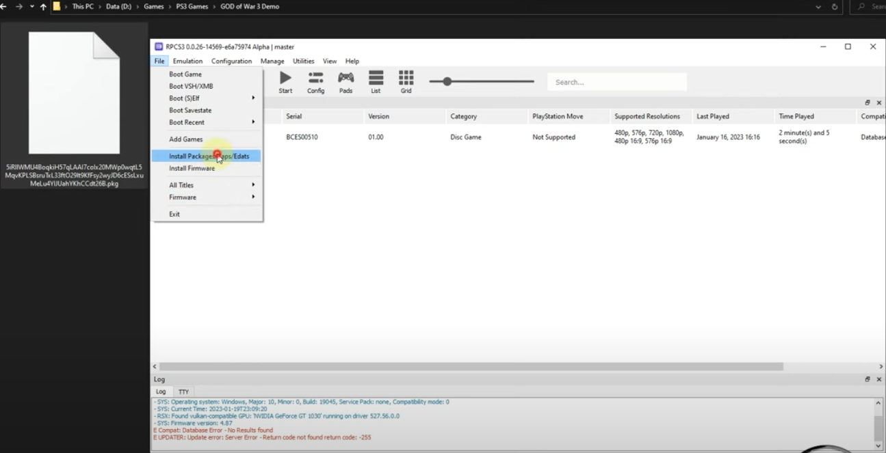Close the game list panel
This screenshot has width=886, height=453.
click(x=879, y=102)
